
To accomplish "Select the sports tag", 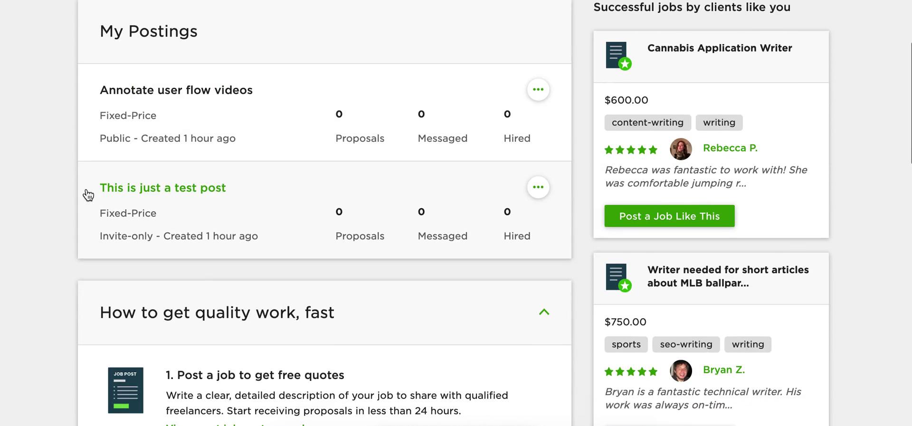I will tap(626, 344).
